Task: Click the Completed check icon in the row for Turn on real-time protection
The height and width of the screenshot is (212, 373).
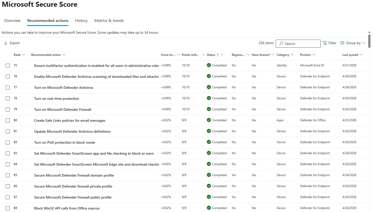Action: [x=209, y=98]
